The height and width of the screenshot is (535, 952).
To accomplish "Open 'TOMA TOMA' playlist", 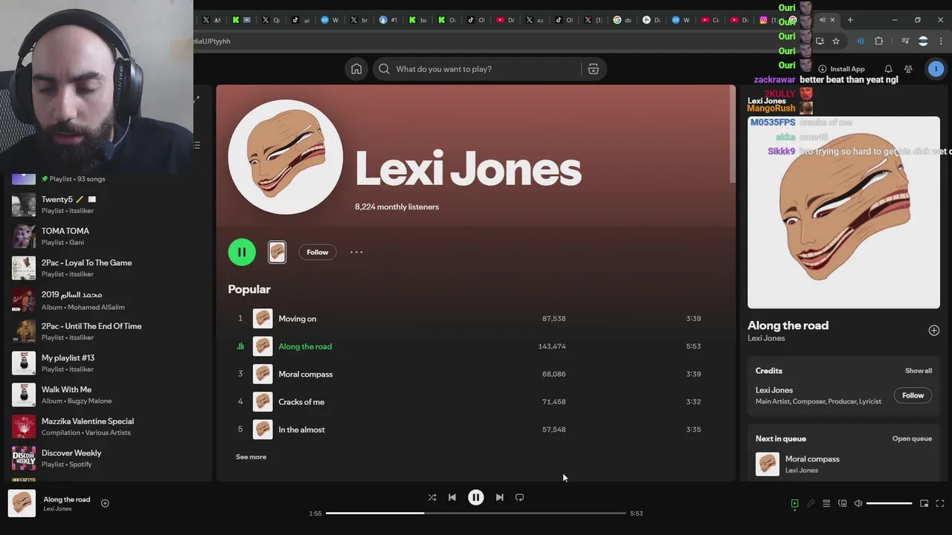I will tap(108, 236).
